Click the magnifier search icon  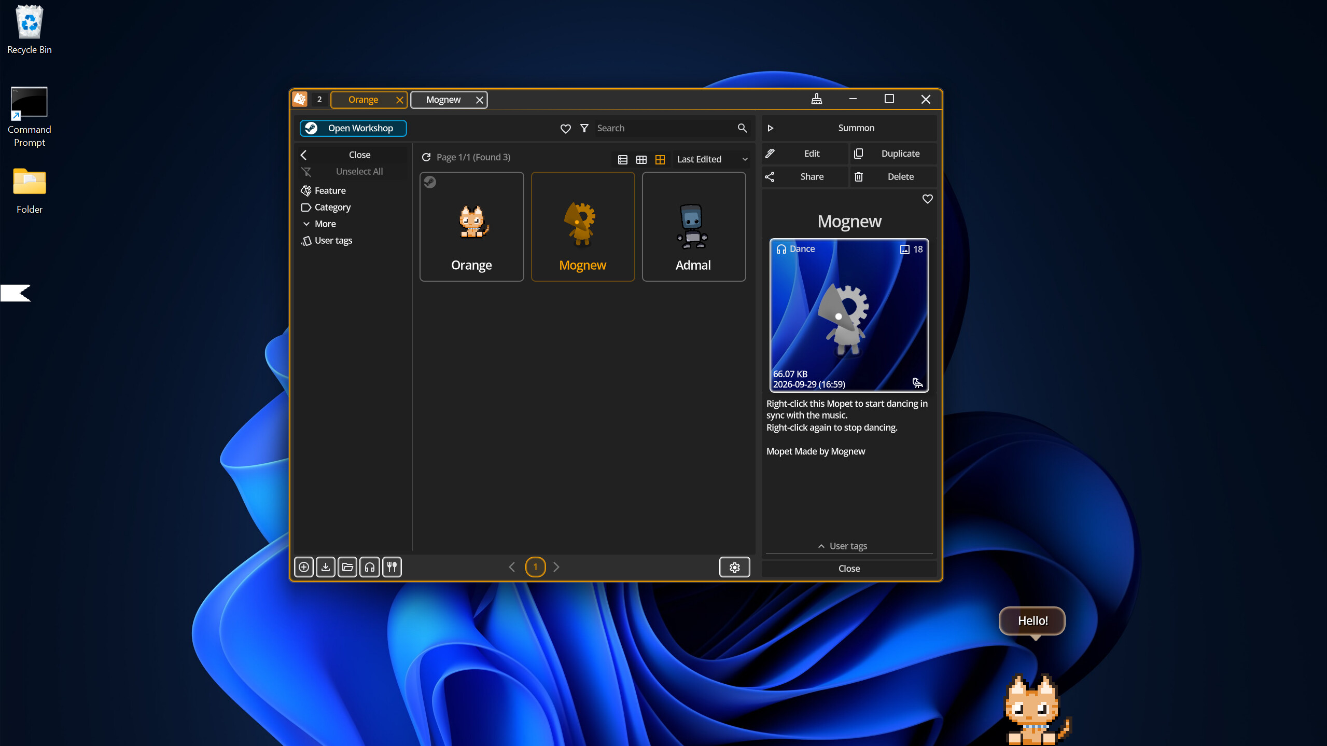coord(742,128)
